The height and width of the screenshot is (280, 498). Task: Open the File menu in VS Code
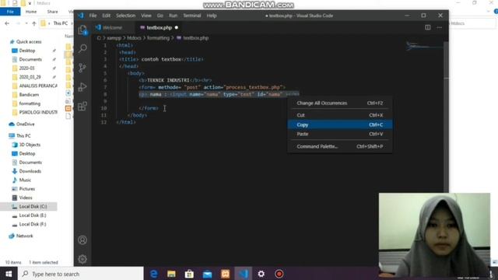click(93, 16)
